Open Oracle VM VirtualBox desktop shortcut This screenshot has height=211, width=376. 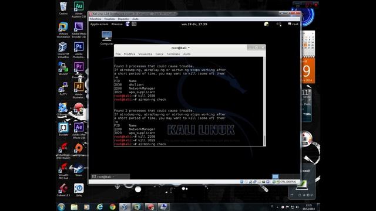click(x=63, y=50)
